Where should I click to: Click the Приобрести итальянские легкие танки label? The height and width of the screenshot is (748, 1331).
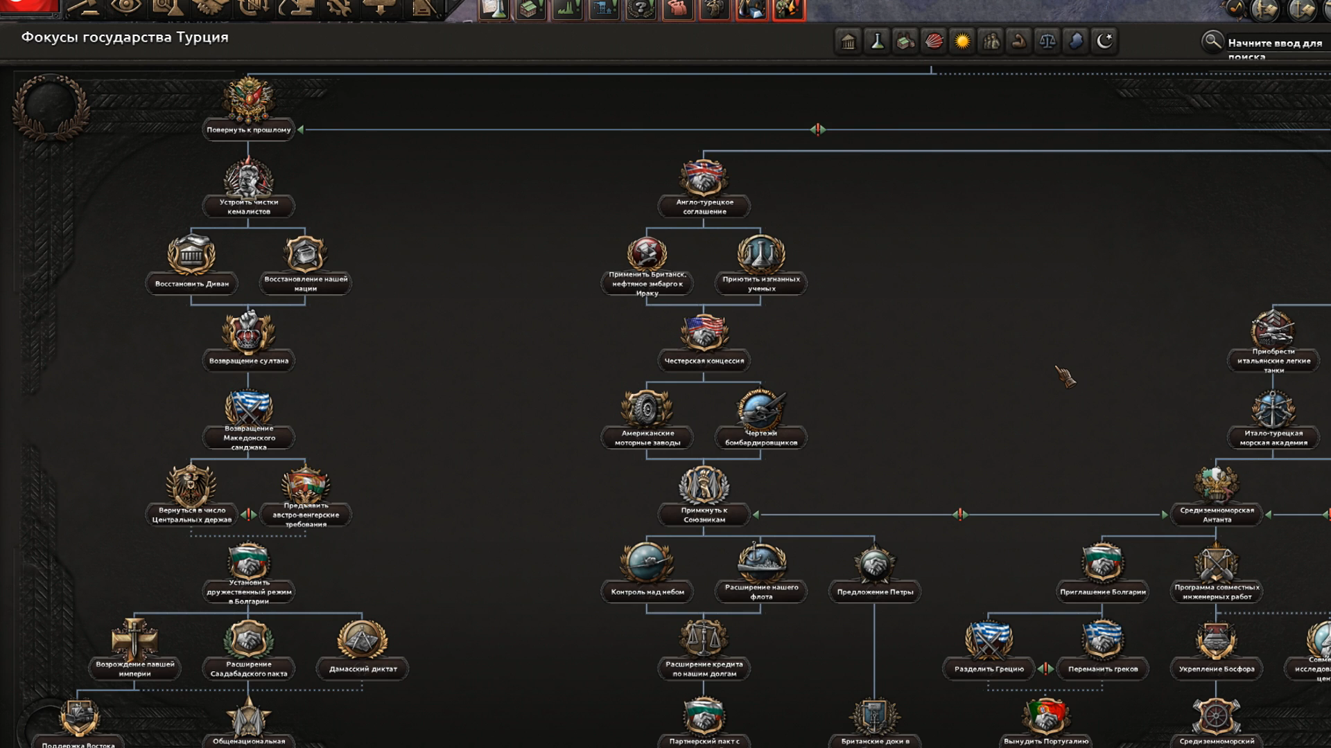(1273, 361)
